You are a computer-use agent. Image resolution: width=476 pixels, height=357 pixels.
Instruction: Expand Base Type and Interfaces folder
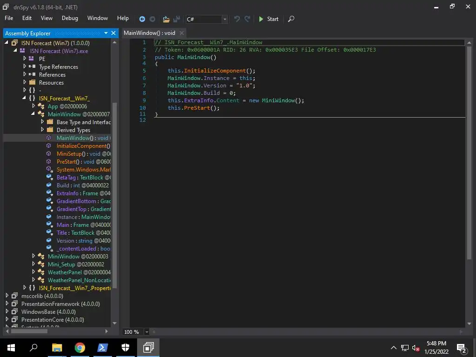pyautogui.click(x=42, y=121)
